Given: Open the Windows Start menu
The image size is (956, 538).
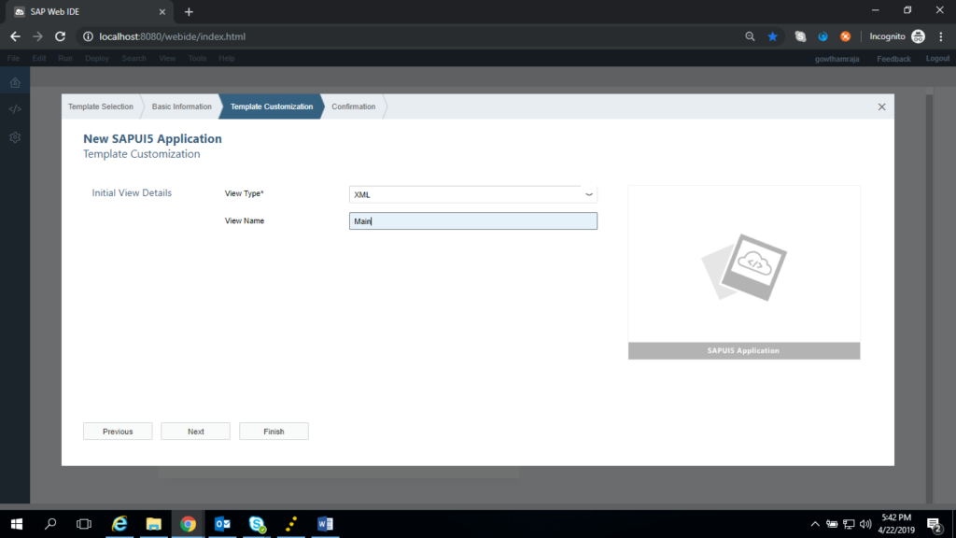Looking at the screenshot, I should (x=17, y=524).
